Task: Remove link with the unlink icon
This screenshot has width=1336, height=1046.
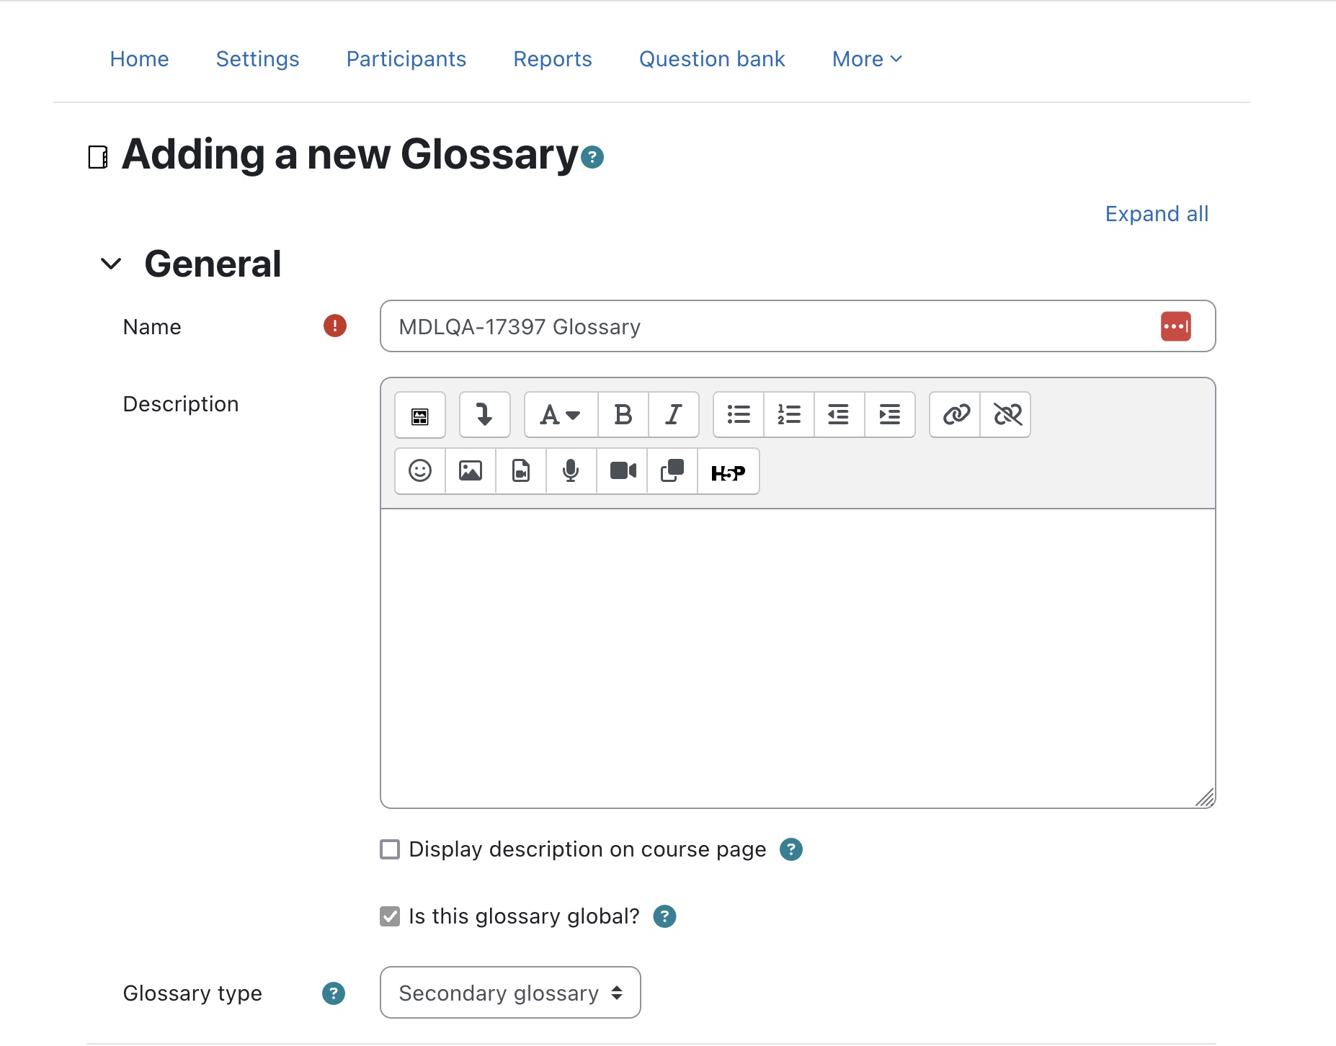Action: (x=1006, y=415)
